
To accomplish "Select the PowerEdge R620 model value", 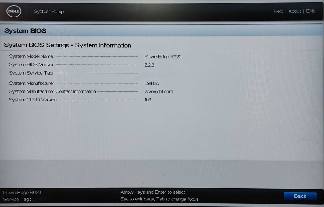I will pyautogui.click(x=163, y=56).
